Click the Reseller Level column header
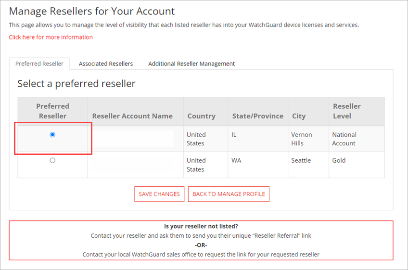 (x=346, y=111)
